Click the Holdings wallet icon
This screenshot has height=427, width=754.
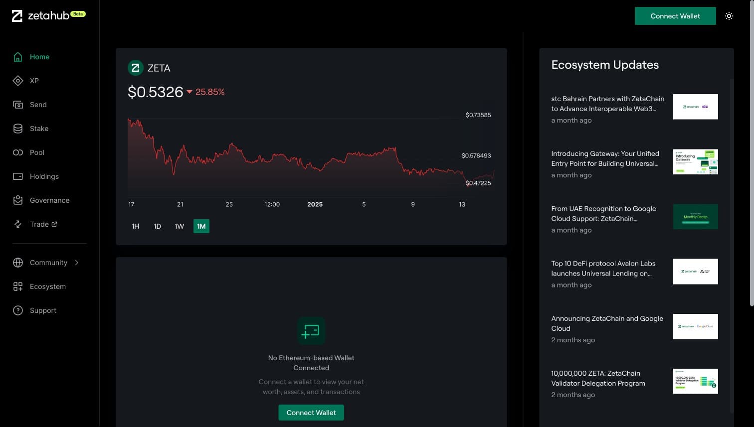pos(18,176)
